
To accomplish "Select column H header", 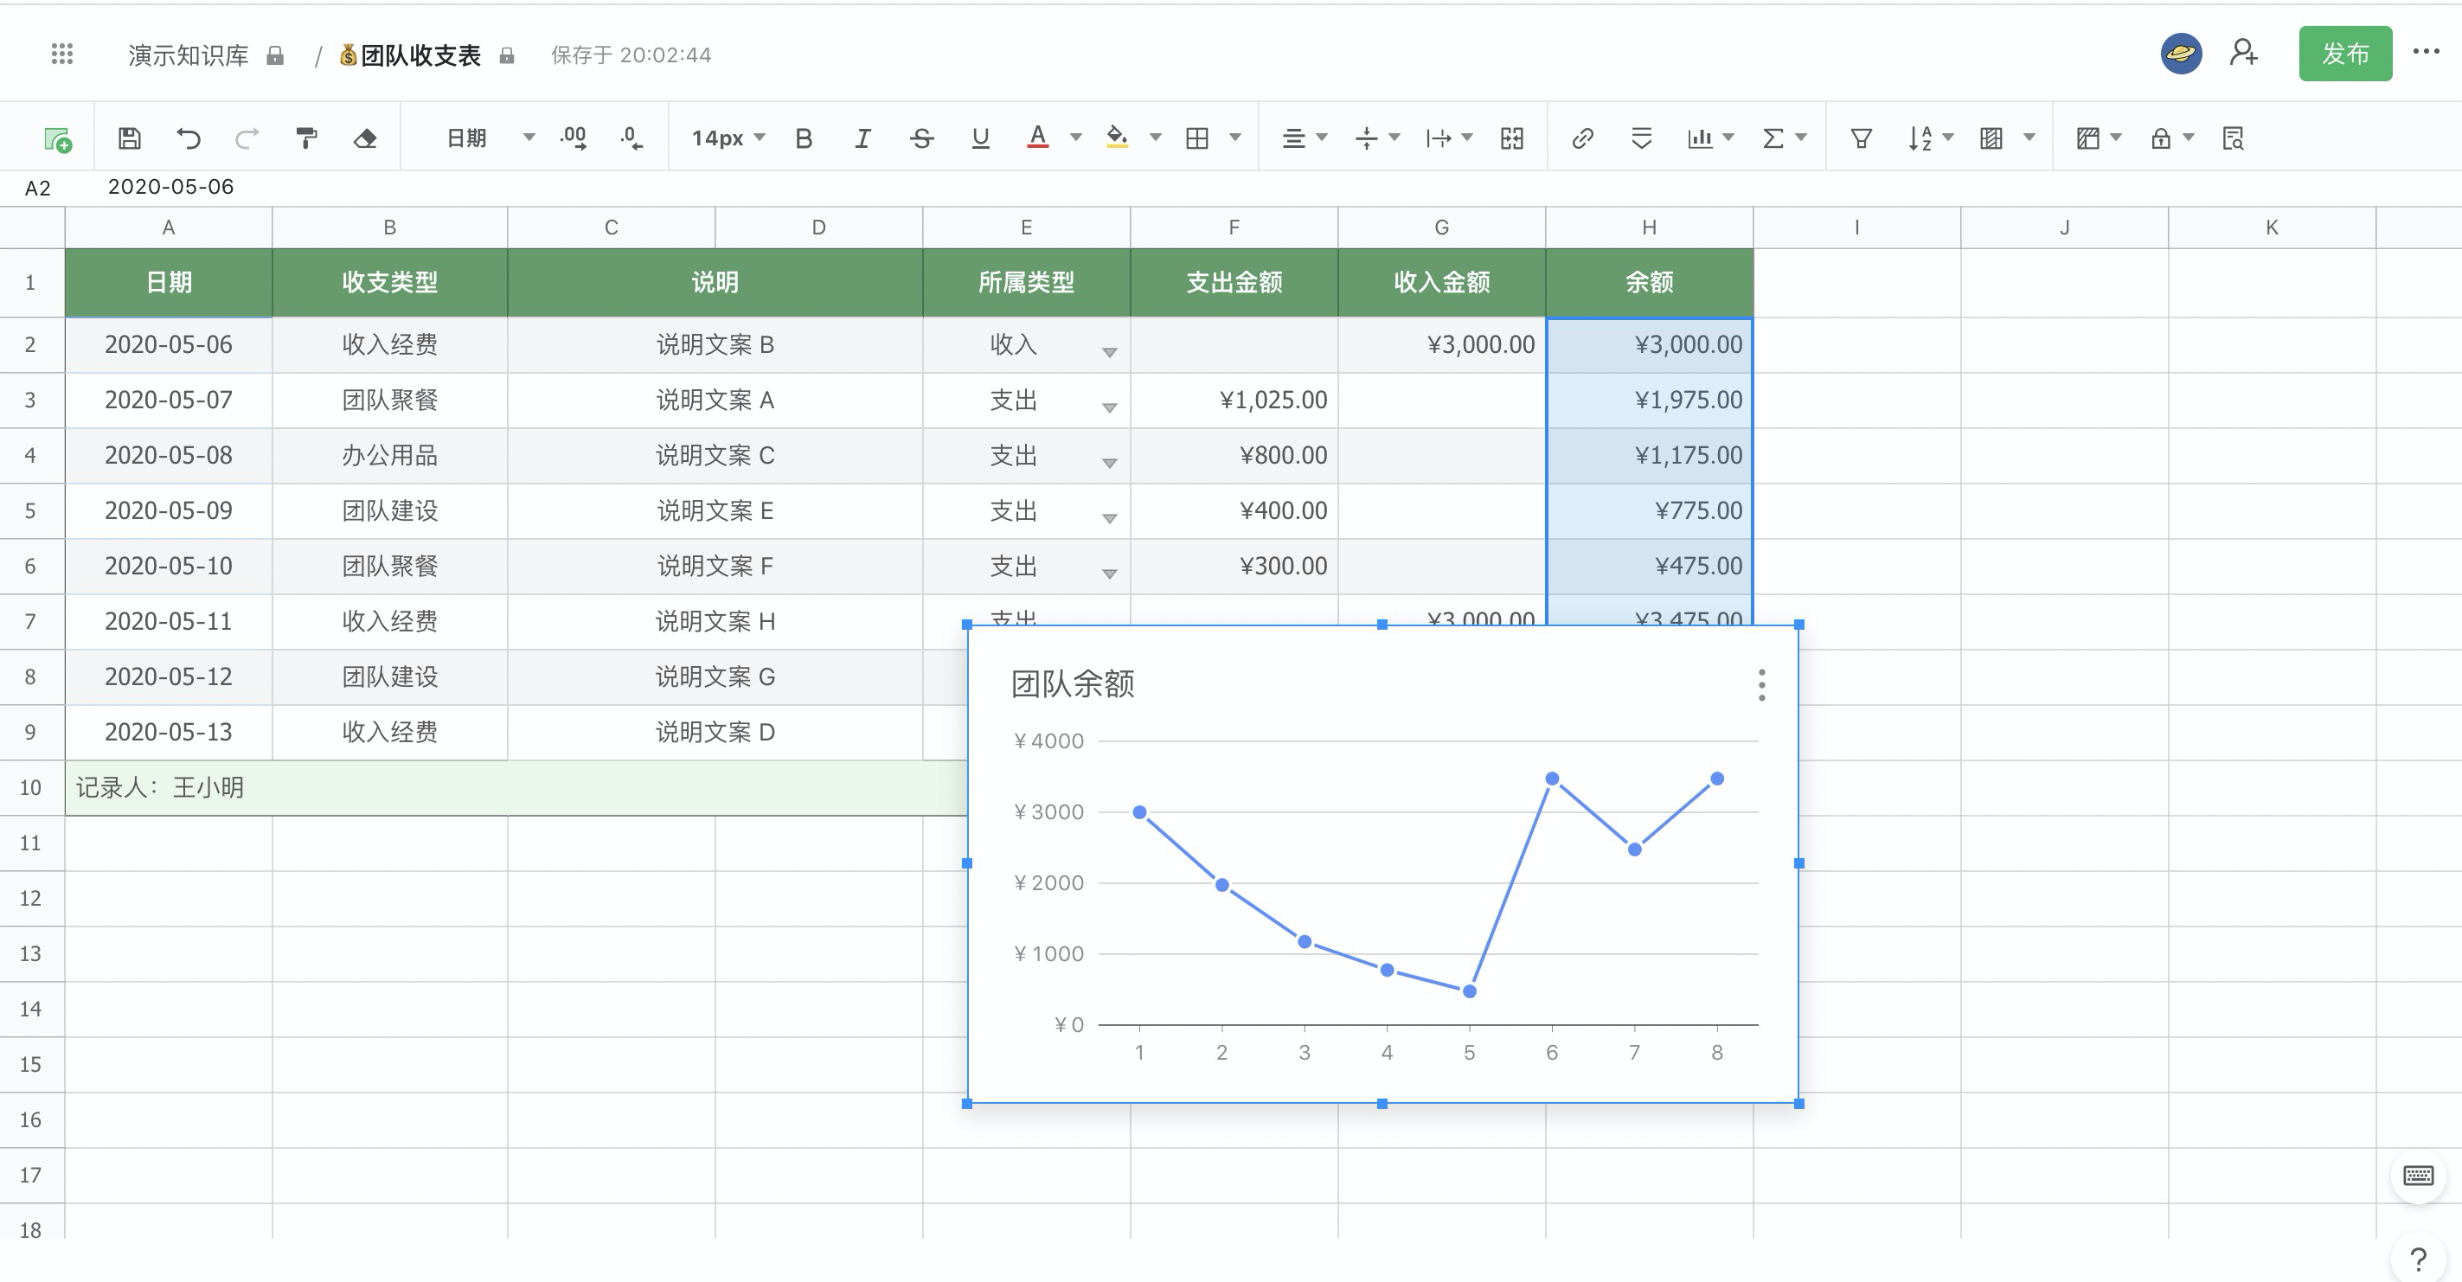I will click(1649, 228).
